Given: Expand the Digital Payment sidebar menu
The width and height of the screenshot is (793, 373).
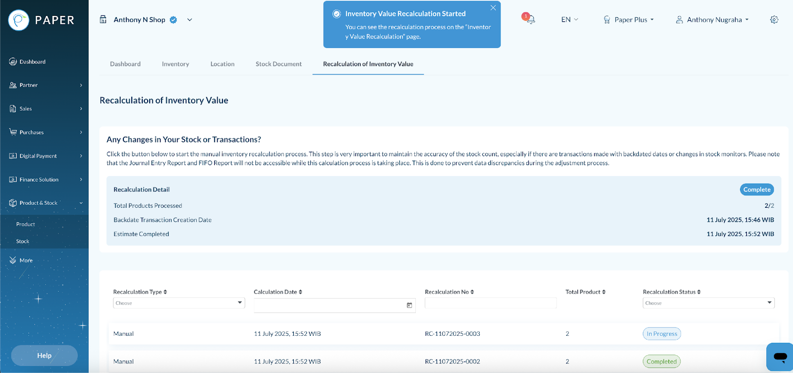Looking at the screenshot, I should (x=81, y=156).
